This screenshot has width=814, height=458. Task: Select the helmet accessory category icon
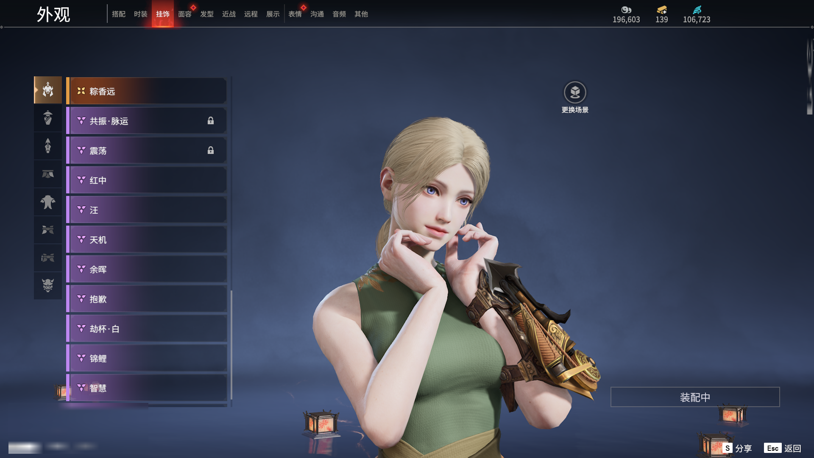48,90
